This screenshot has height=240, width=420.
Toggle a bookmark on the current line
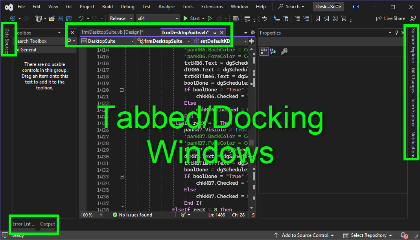point(318,18)
